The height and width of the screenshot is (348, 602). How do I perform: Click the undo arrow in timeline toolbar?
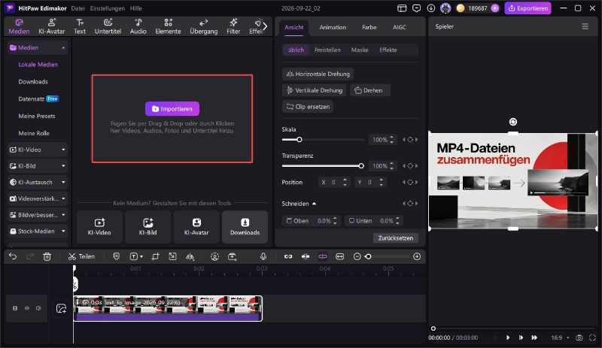point(13,256)
